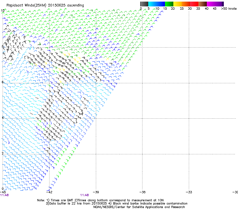Image resolution: width=238 pixels, height=209 pixels.
Task: Click the '11:48' time label below -45
Action: point(5,195)
